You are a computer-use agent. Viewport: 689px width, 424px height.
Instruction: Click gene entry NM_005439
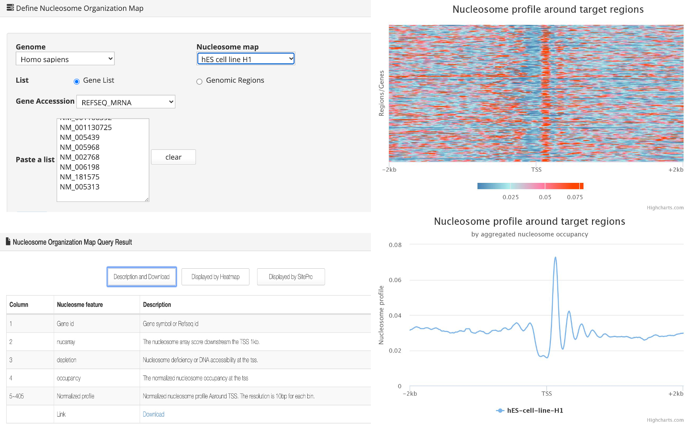[x=80, y=137]
